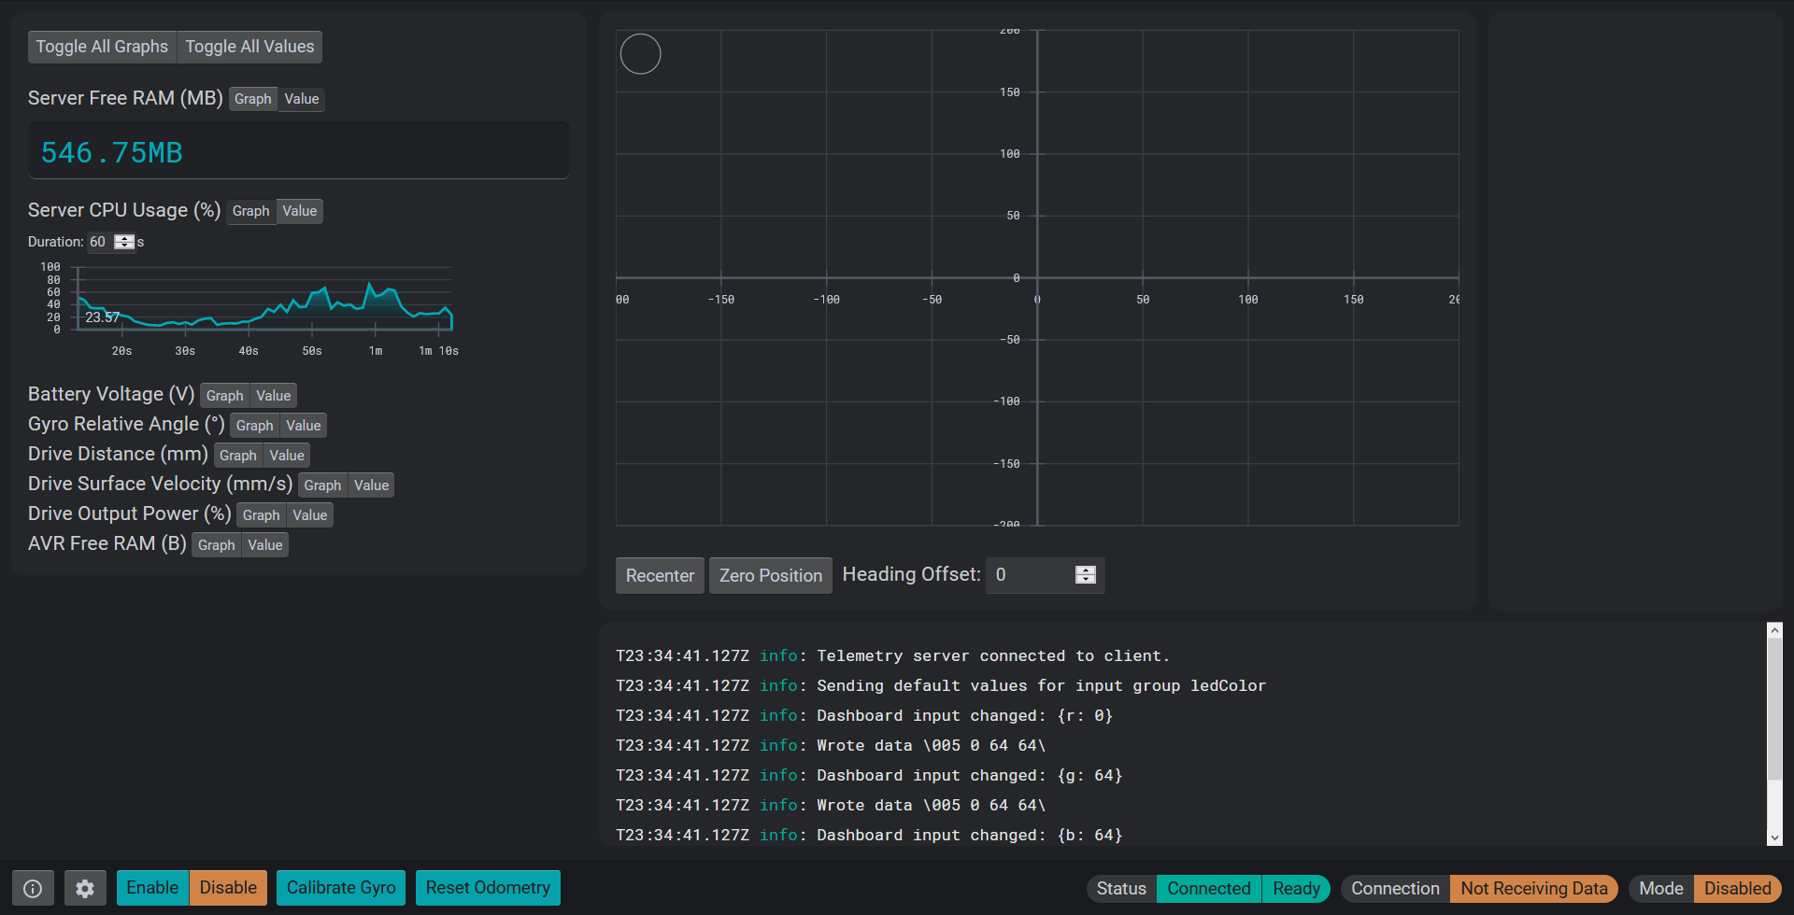Toggle Graph for Drive Output Power
This screenshot has width=1794, height=915.
pyautogui.click(x=261, y=515)
